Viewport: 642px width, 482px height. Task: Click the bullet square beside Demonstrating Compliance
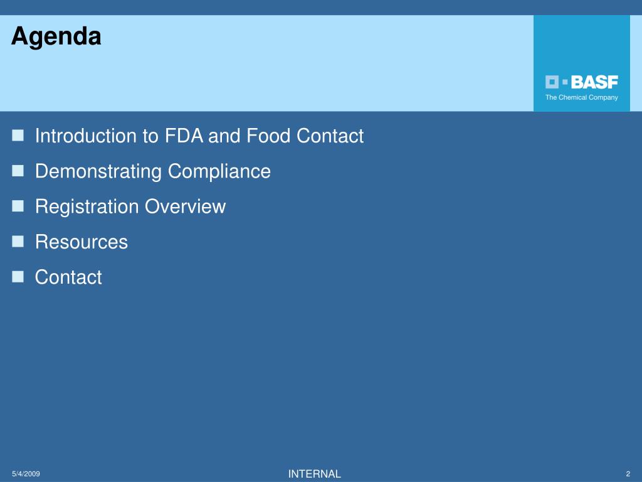pos(18,171)
